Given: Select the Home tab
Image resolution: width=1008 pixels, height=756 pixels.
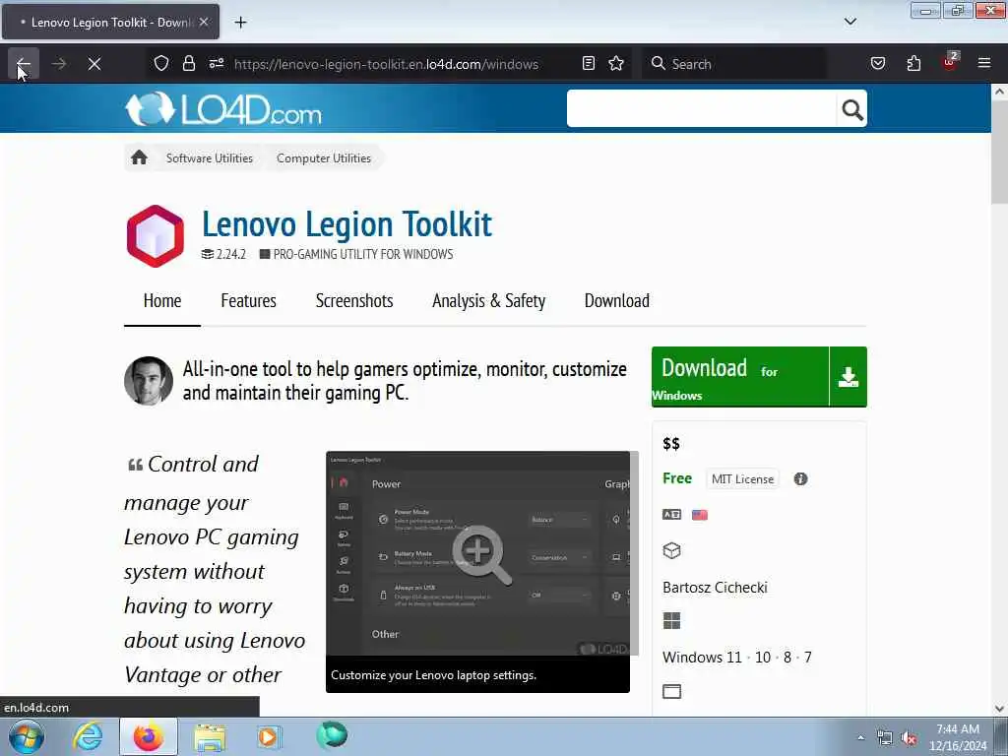Looking at the screenshot, I should 162,301.
